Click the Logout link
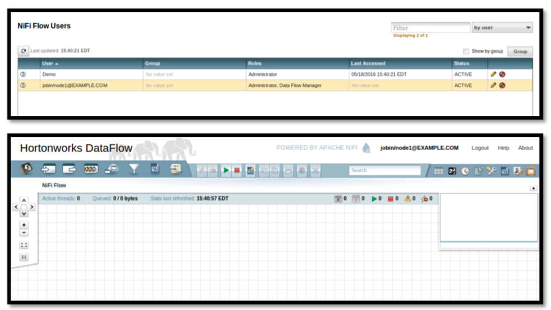The height and width of the screenshot is (310, 551). [480, 148]
